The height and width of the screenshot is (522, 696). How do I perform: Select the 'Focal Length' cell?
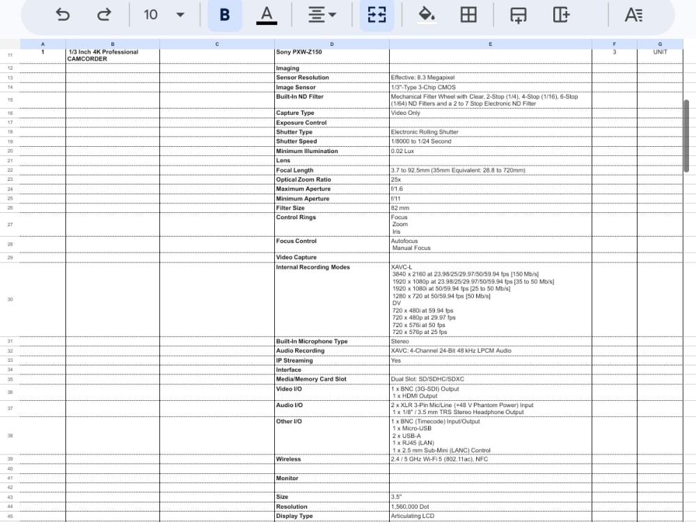click(x=332, y=170)
